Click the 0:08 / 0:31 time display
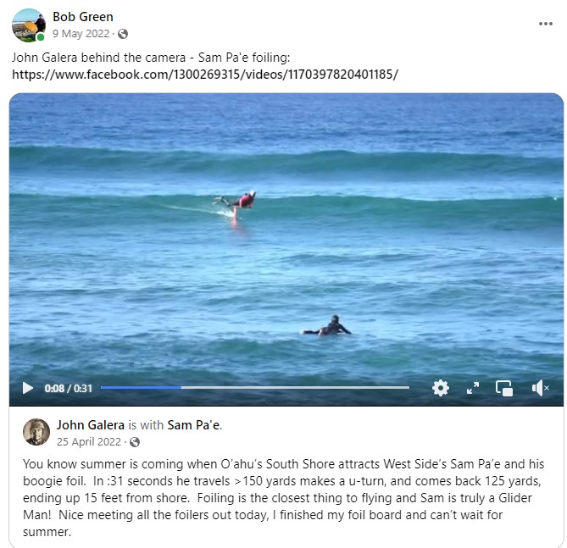 click(x=69, y=389)
